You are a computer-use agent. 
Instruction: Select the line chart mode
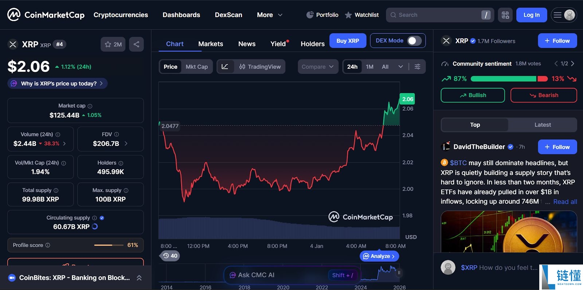pos(225,67)
